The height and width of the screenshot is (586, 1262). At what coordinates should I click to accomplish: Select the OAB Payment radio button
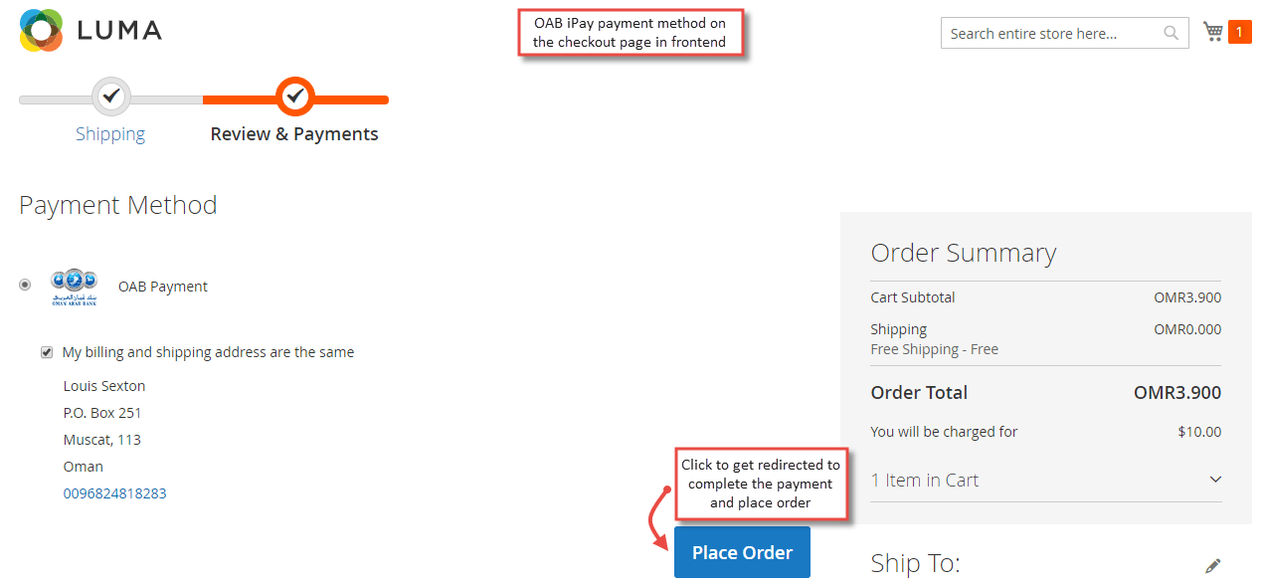(25, 286)
